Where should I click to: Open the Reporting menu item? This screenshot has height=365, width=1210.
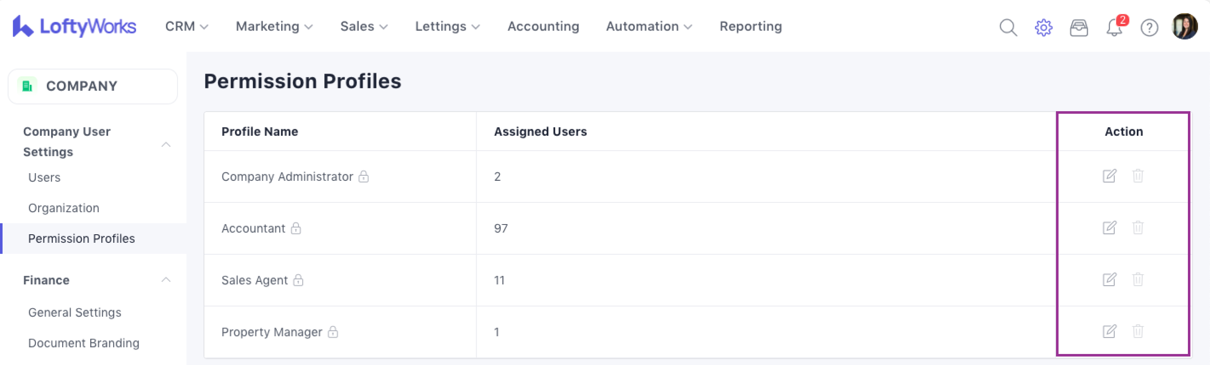pyautogui.click(x=750, y=27)
